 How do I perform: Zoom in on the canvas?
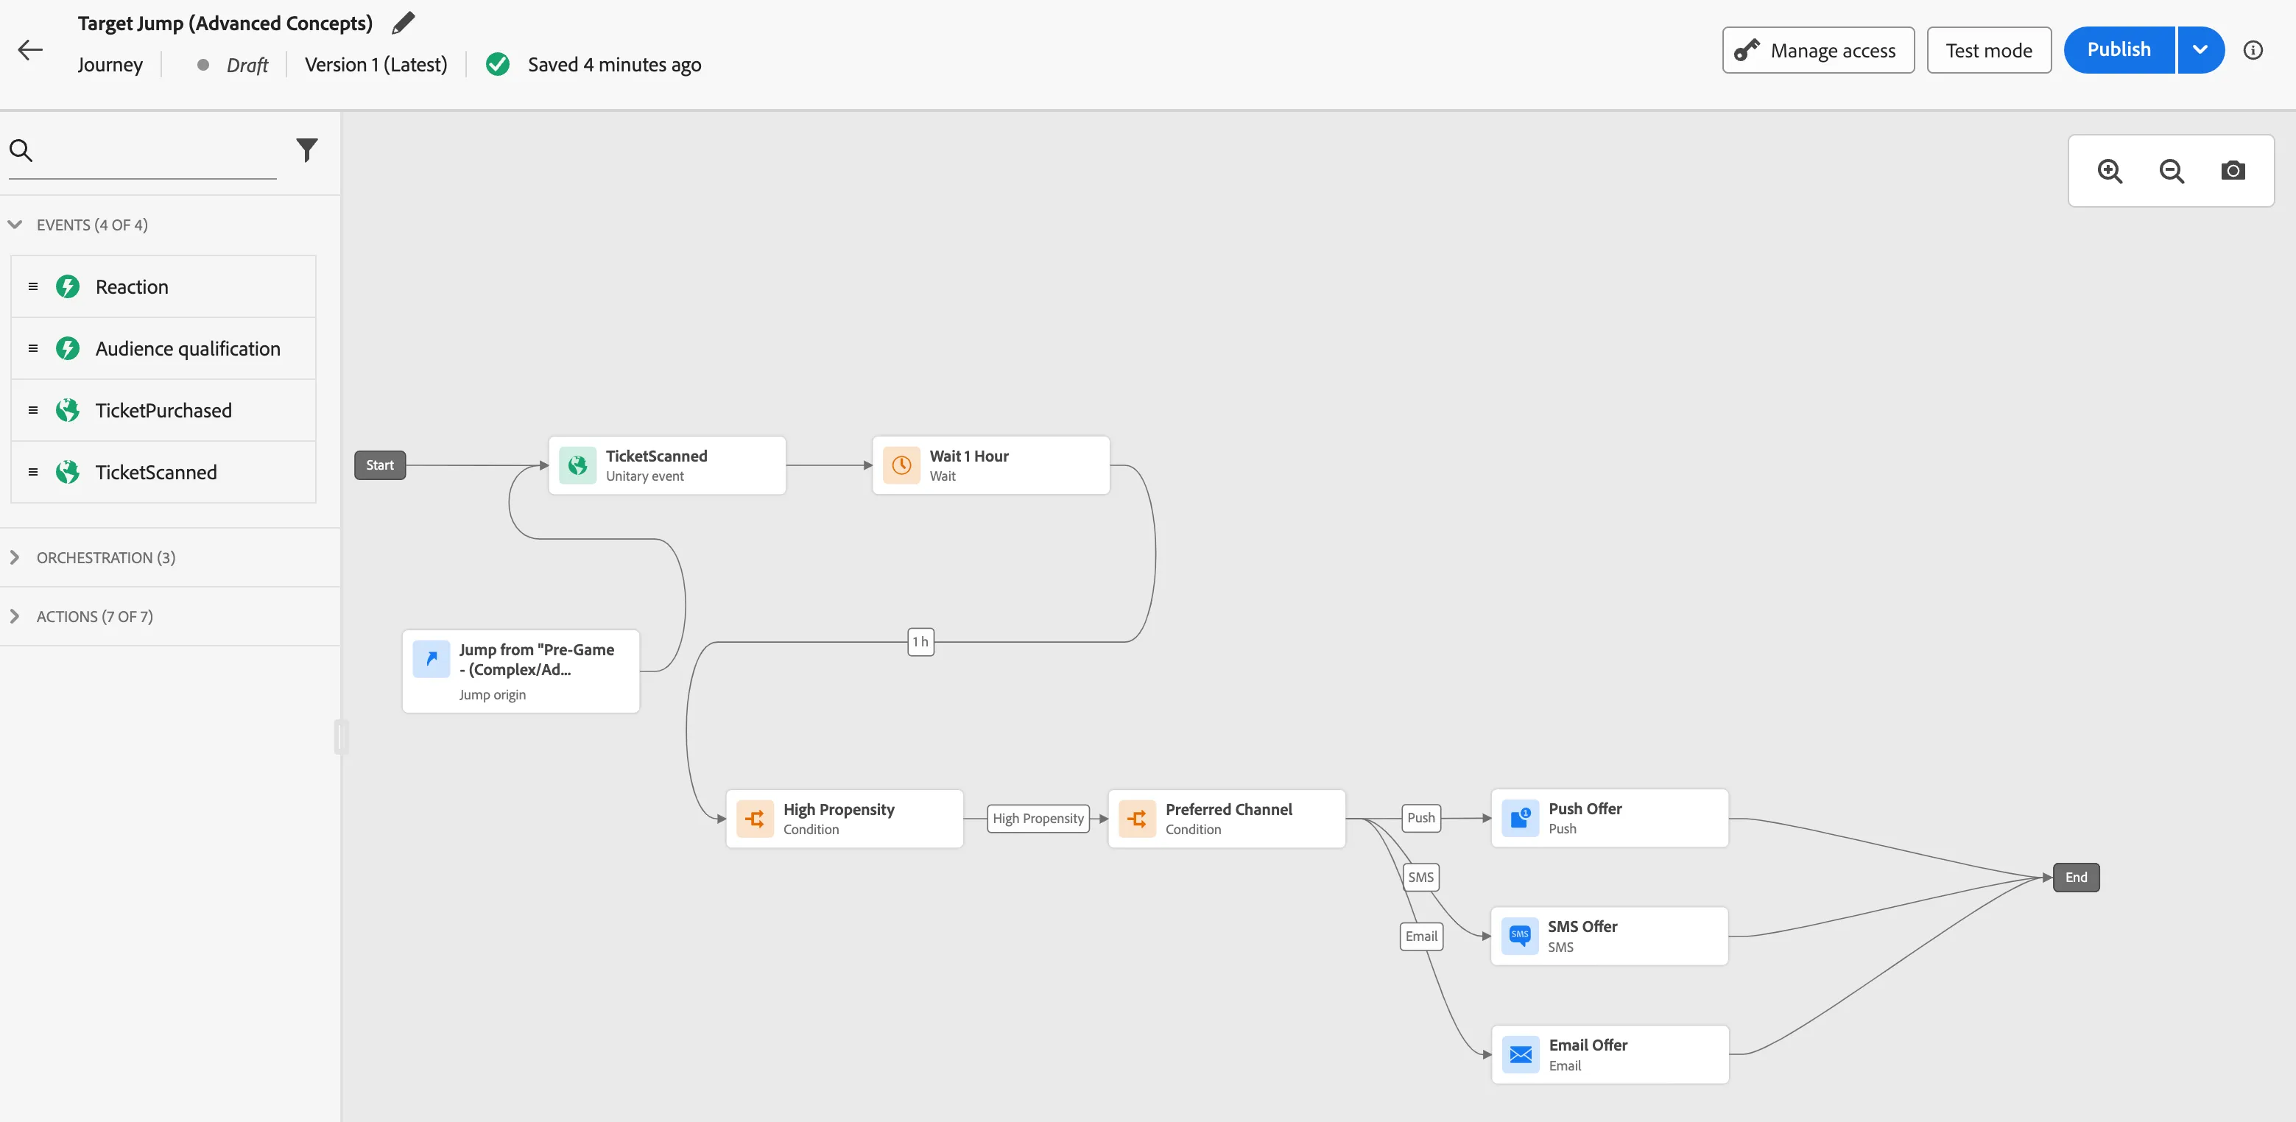click(x=2109, y=170)
